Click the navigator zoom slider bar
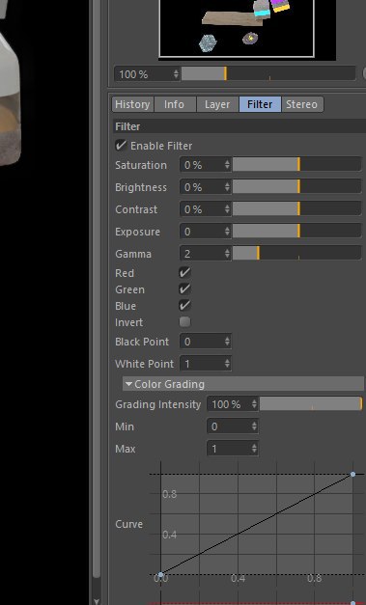Viewport: 366px width, 605px height. point(268,73)
